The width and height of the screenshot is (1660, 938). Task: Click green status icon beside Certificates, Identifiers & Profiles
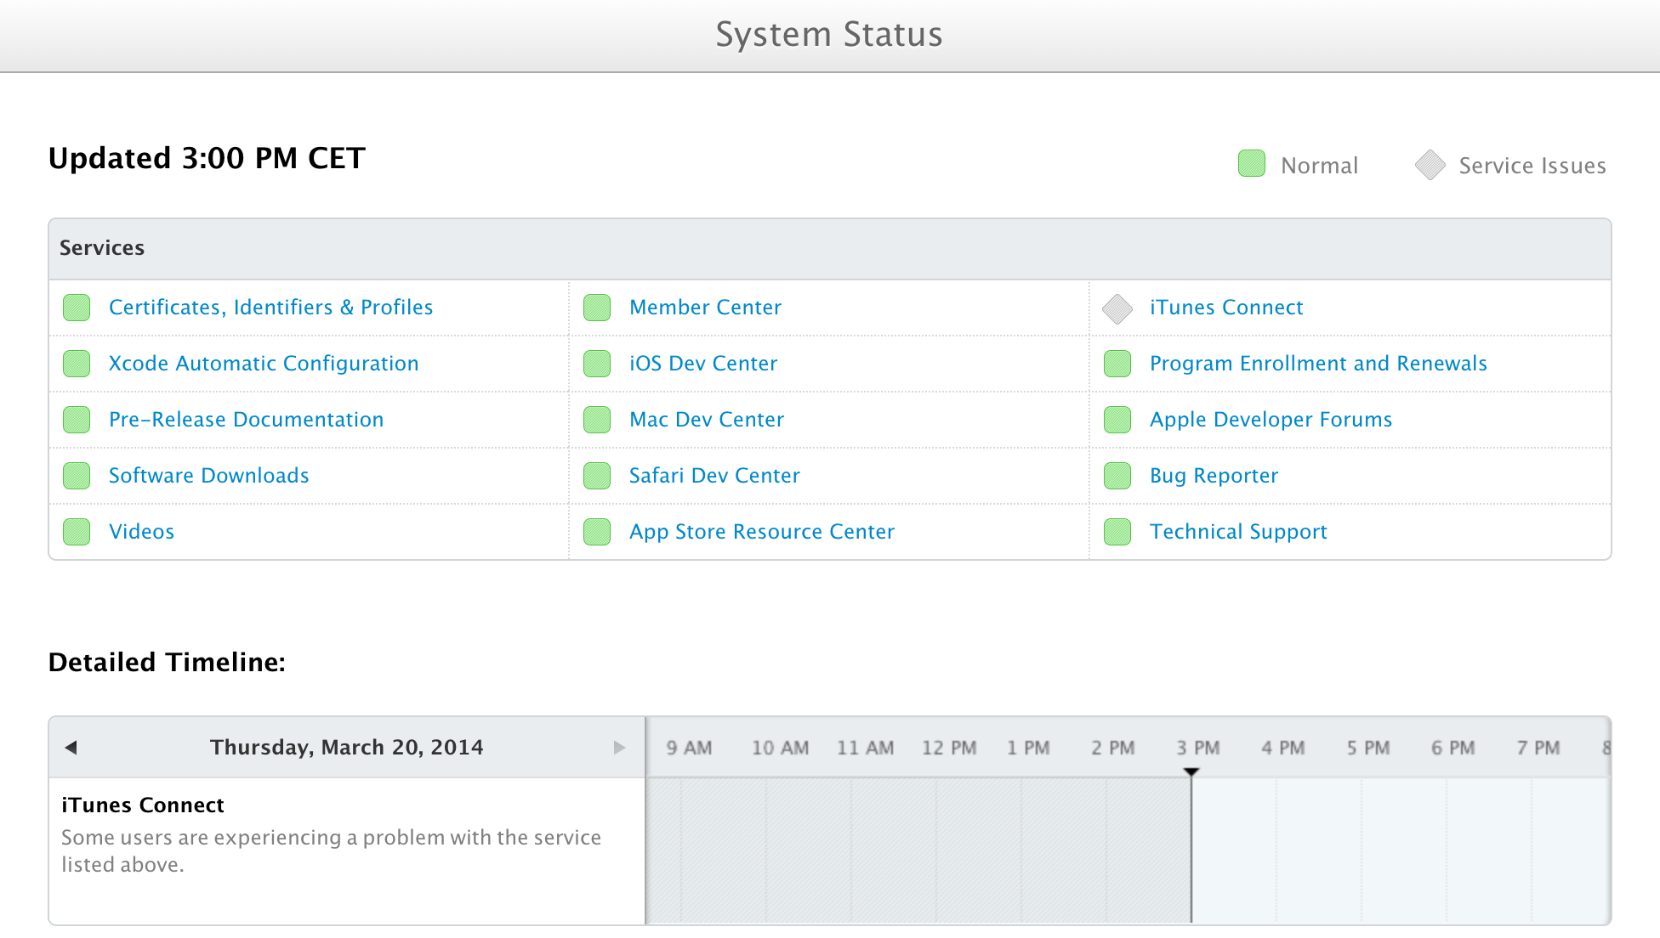(77, 308)
